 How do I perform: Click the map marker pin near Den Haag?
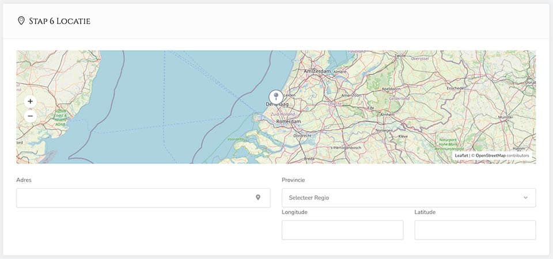click(276, 97)
